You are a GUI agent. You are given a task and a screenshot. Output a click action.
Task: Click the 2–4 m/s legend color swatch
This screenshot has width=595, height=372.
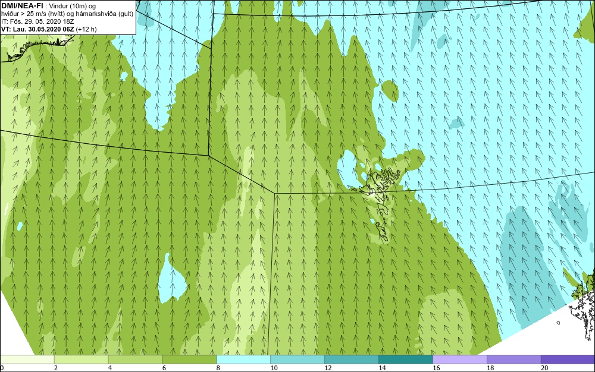(81, 360)
